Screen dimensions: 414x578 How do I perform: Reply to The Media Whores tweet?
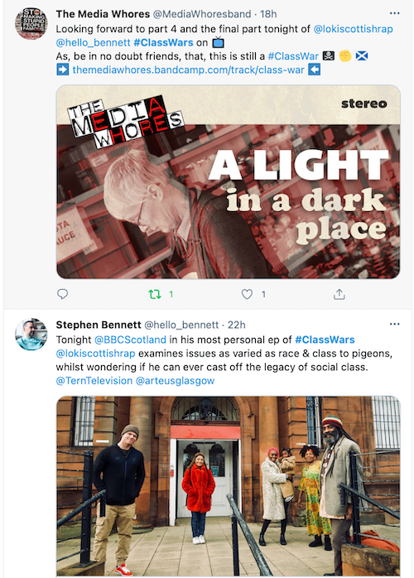click(x=62, y=294)
